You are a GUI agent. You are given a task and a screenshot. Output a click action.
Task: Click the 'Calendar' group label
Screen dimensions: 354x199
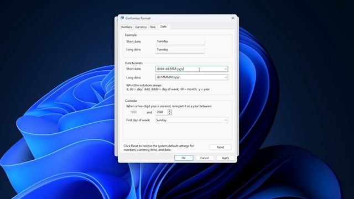tap(131, 101)
